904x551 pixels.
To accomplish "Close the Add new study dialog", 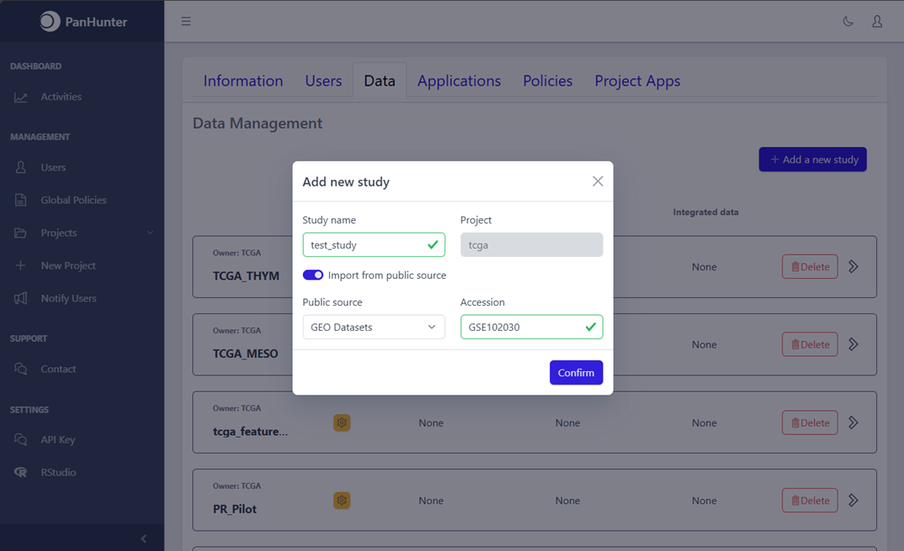I will (x=597, y=181).
